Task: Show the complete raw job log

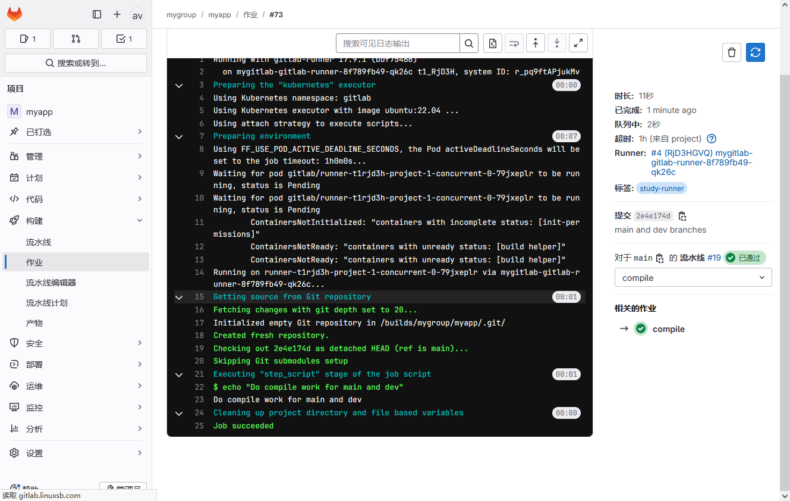Action: [492, 43]
